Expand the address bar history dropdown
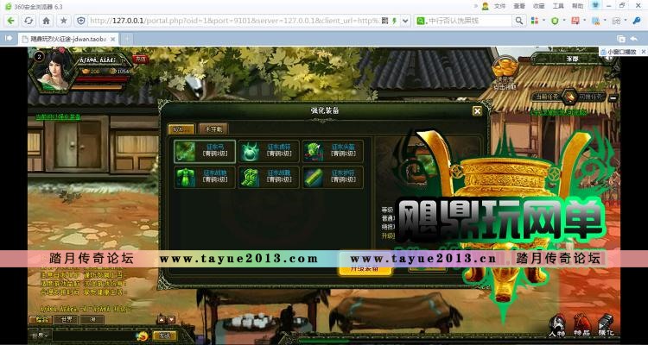Screen dimensions: 648x345 (405, 21)
